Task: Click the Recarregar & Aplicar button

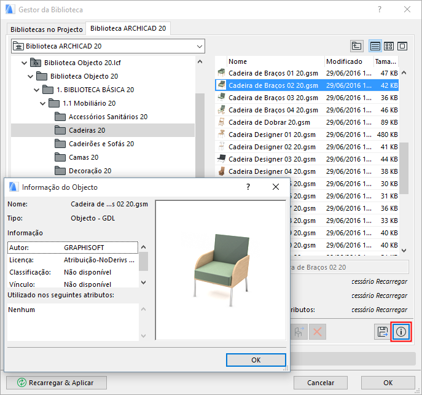Action: (x=57, y=383)
